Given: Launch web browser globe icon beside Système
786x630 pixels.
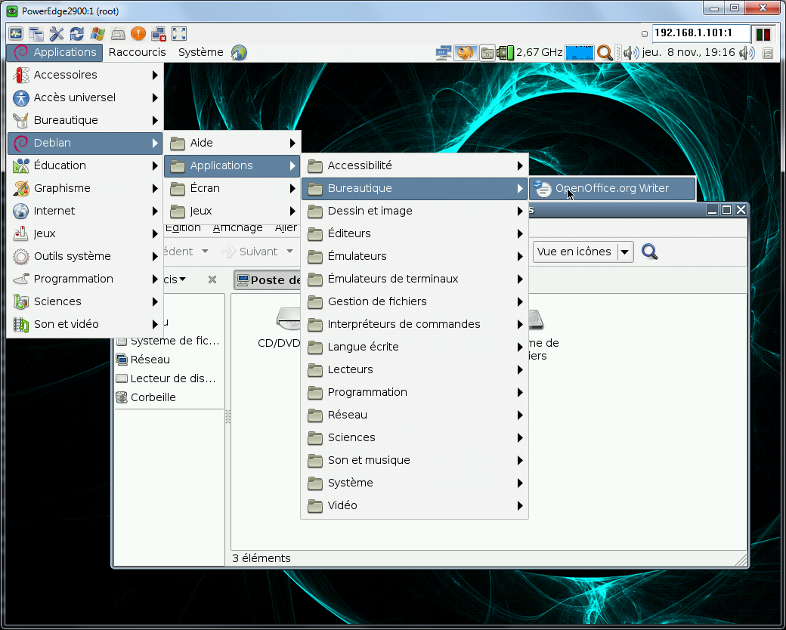Looking at the screenshot, I should (x=240, y=53).
